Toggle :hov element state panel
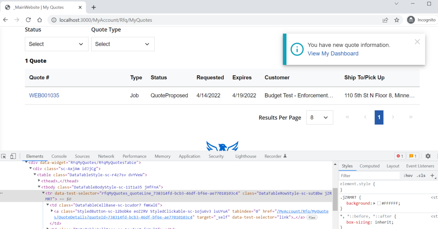 (408, 175)
